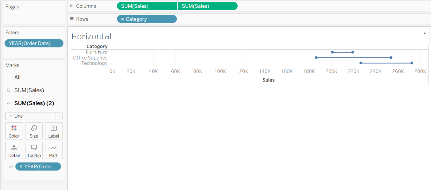431x190 pixels.
Task: Click the first SUM(Sales) pill on Columns
Action: (146, 6)
